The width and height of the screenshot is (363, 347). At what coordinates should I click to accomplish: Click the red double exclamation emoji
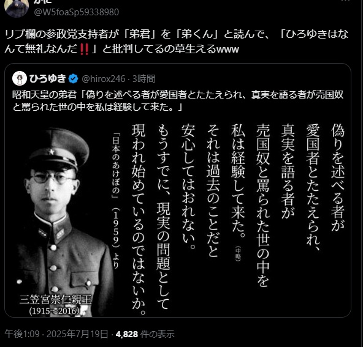(x=84, y=49)
